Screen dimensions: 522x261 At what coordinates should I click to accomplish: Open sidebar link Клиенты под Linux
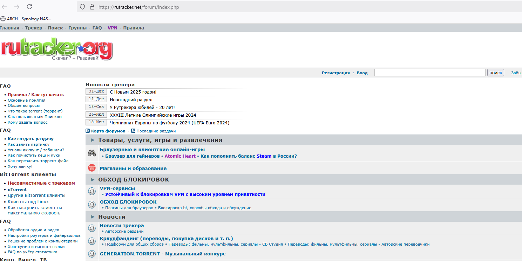pos(28,202)
